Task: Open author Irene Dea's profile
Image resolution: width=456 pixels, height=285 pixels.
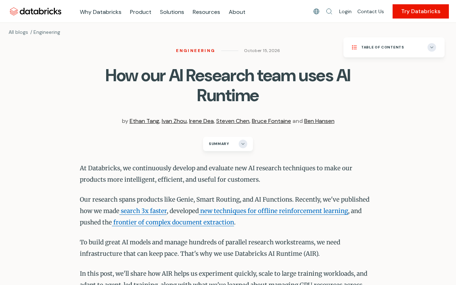Action: click(x=201, y=121)
